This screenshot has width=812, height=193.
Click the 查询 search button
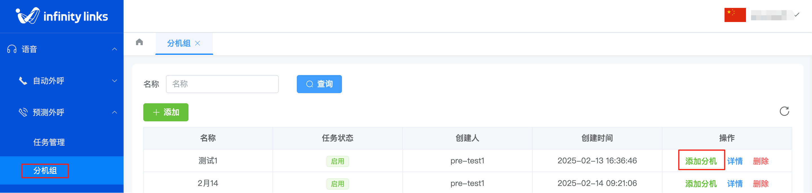[x=319, y=84]
